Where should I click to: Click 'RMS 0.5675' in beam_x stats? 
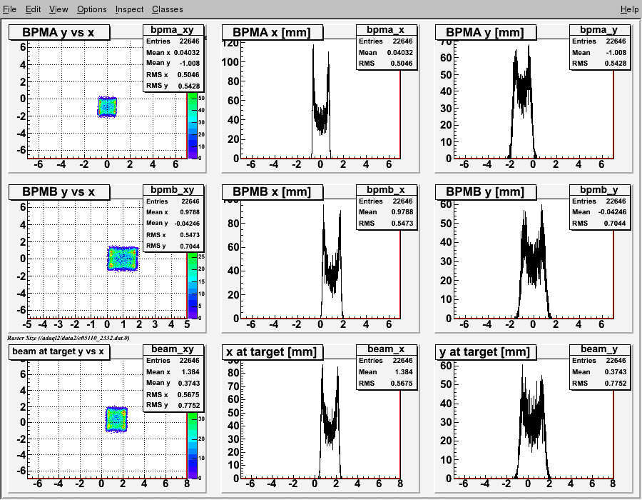pos(386,383)
